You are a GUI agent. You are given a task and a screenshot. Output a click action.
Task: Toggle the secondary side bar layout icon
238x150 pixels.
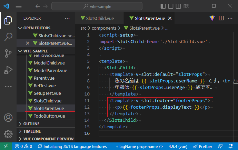[x=178, y=6]
